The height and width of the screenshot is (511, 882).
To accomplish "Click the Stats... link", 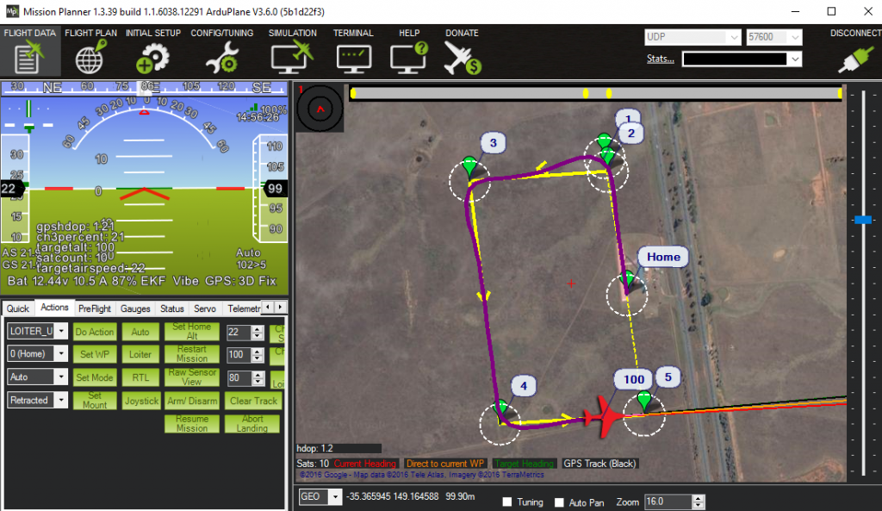I will 661,59.
